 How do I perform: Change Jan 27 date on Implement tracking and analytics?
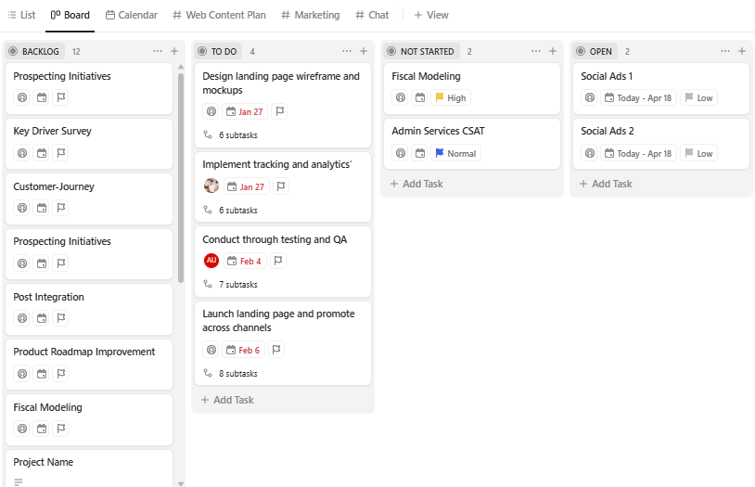coord(246,186)
